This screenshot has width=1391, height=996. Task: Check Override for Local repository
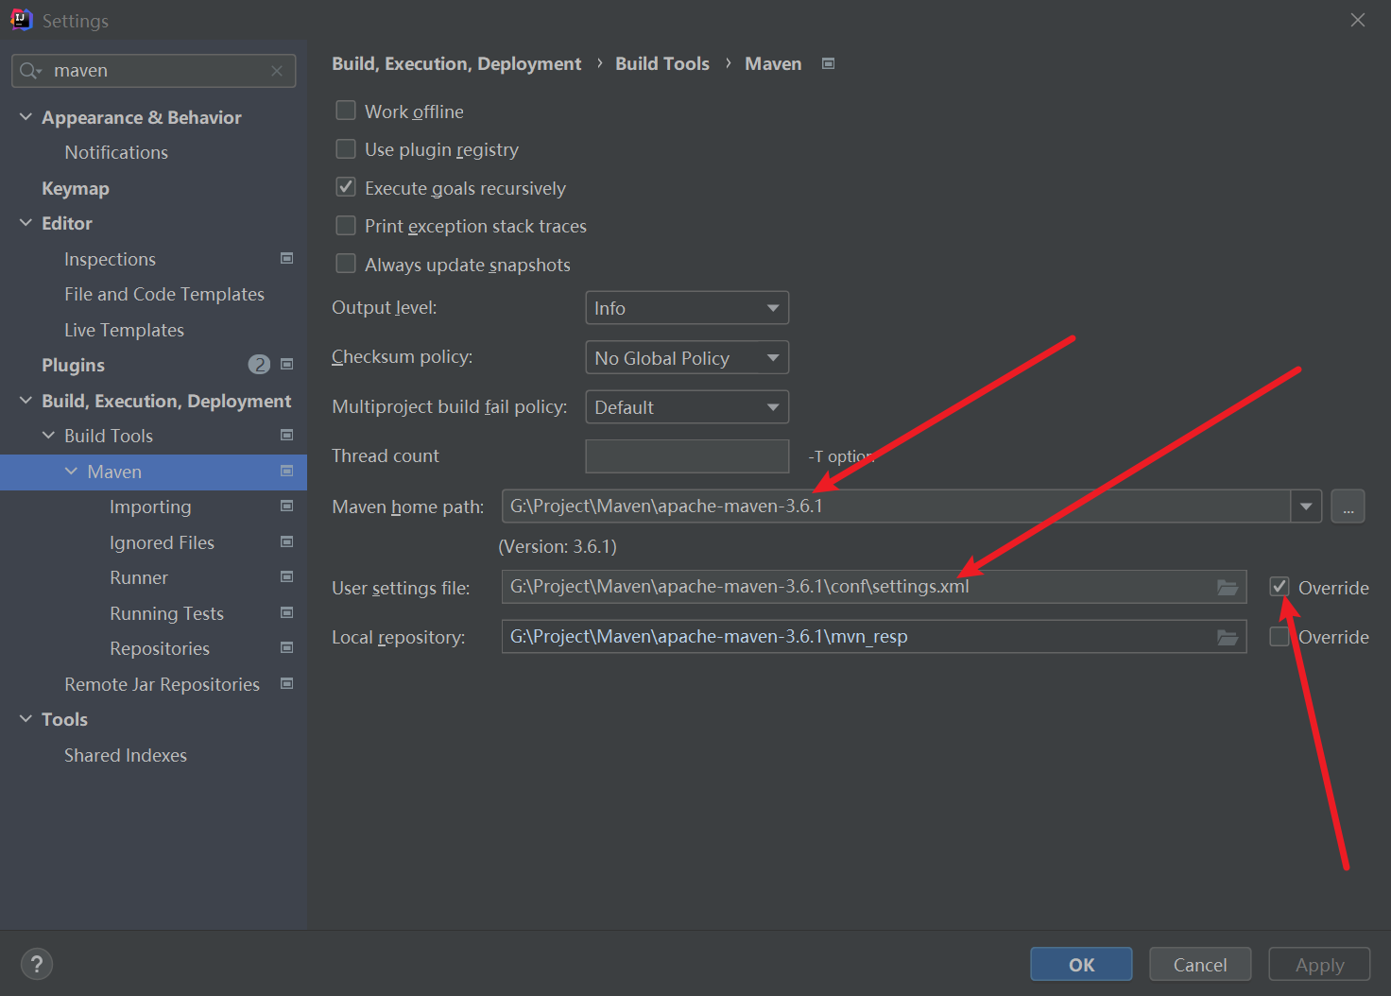pos(1279,636)
